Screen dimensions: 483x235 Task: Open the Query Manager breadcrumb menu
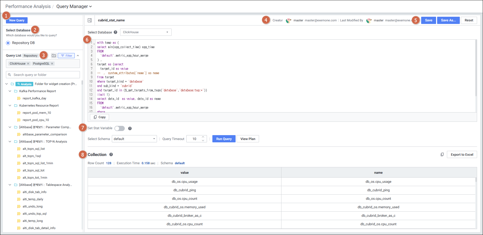coord(74,6)
